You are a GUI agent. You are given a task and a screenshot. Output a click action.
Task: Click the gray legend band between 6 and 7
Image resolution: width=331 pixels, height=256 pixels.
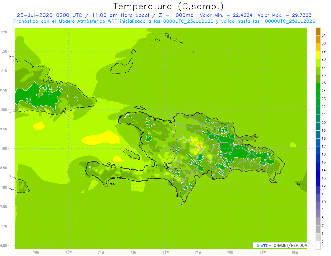[318, 229]
